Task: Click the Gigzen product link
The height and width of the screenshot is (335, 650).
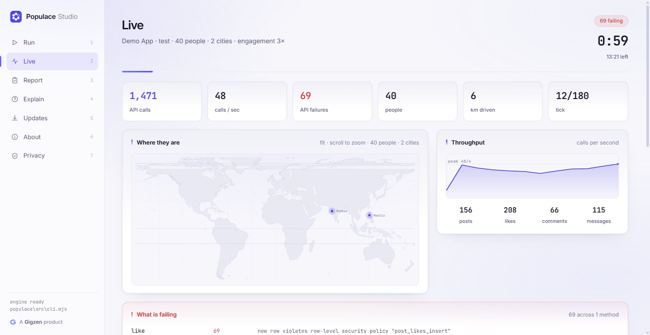Action: [41, 322]
